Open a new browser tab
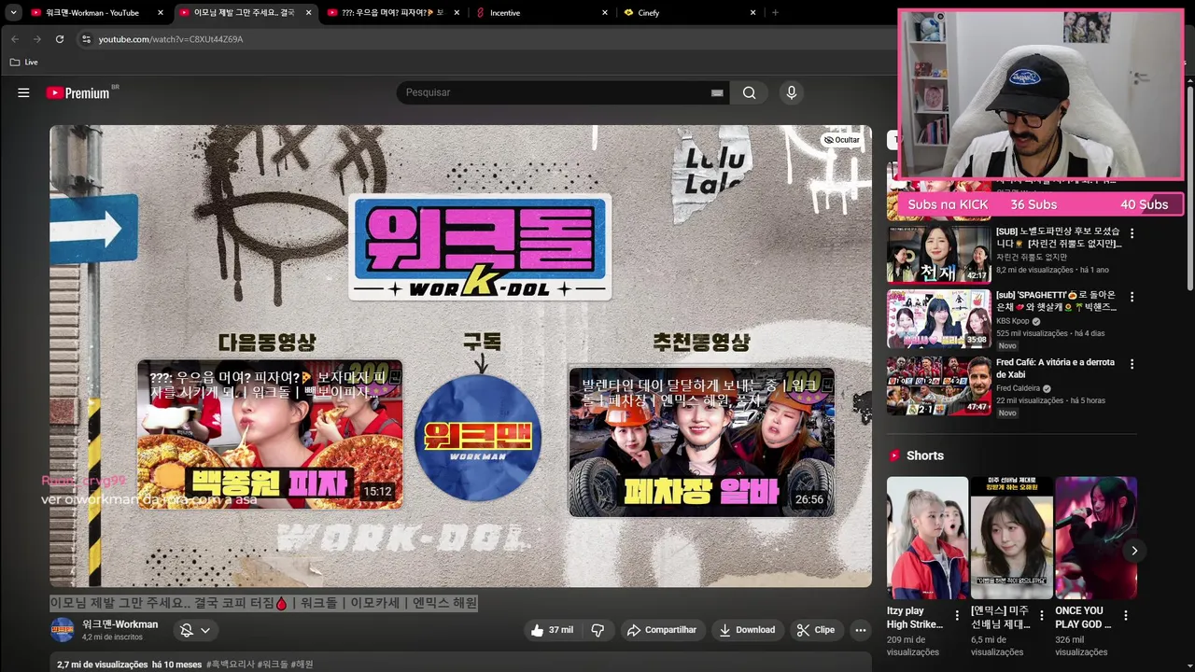The height and width of the screenshot is (672, 1195). click(x=775, y=13)
